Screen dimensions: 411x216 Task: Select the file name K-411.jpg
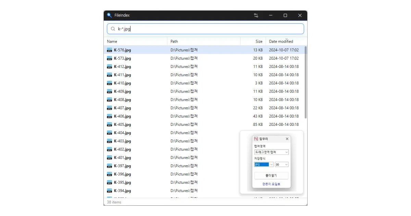click(122, 75)
